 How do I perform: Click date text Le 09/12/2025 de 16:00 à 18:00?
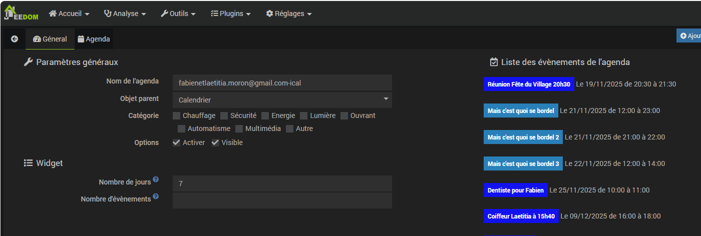(610, 216)
